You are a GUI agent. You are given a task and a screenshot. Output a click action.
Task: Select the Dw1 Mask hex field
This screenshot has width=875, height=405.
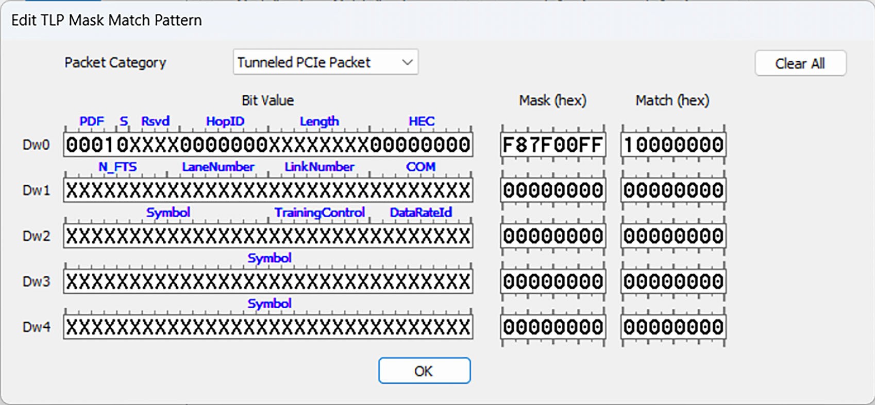[553, 190]
